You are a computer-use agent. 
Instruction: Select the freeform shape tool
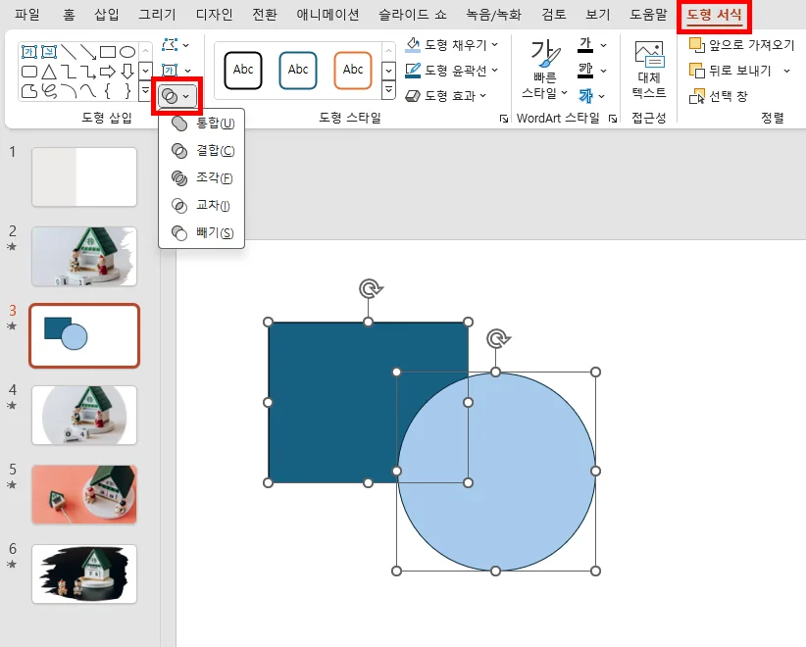click(x=28, y=91)
